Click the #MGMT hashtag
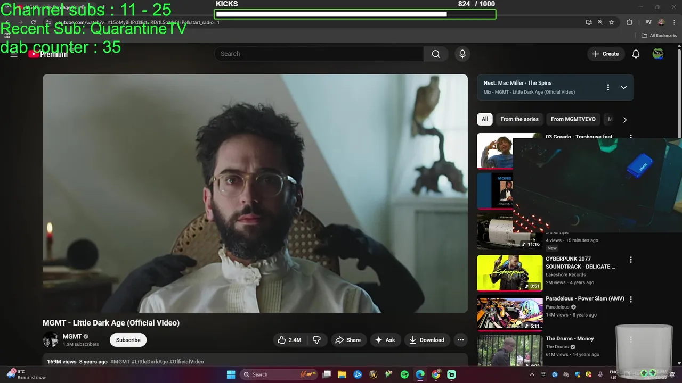 [120, 362]
